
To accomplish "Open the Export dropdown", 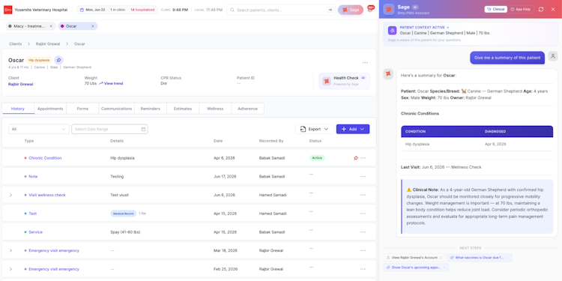I will 314,129.
